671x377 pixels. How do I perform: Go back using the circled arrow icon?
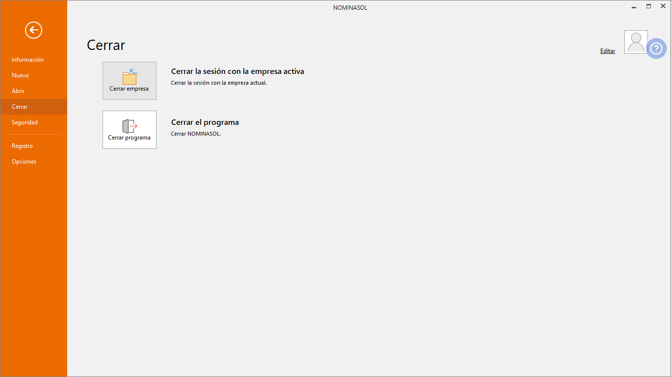(34, 30)
